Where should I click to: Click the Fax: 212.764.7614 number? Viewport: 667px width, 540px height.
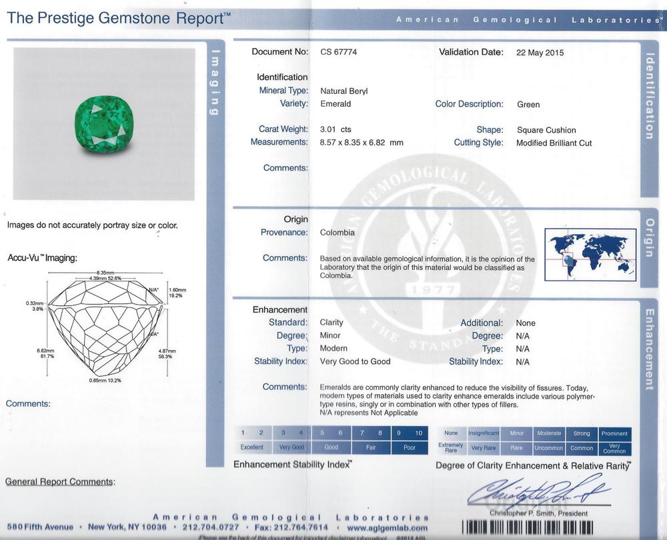(291, 528)
